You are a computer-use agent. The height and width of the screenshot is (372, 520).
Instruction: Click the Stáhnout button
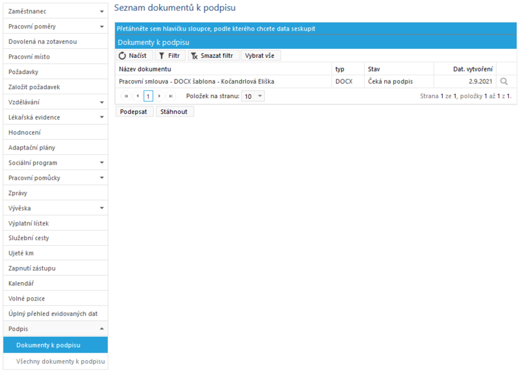(x=174, y=112)
